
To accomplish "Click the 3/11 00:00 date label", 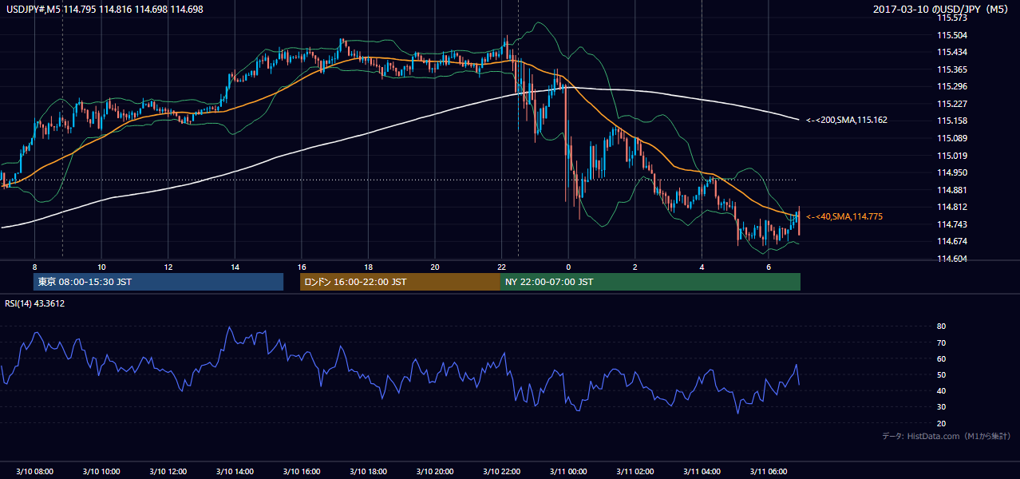I will pos(567,472).
